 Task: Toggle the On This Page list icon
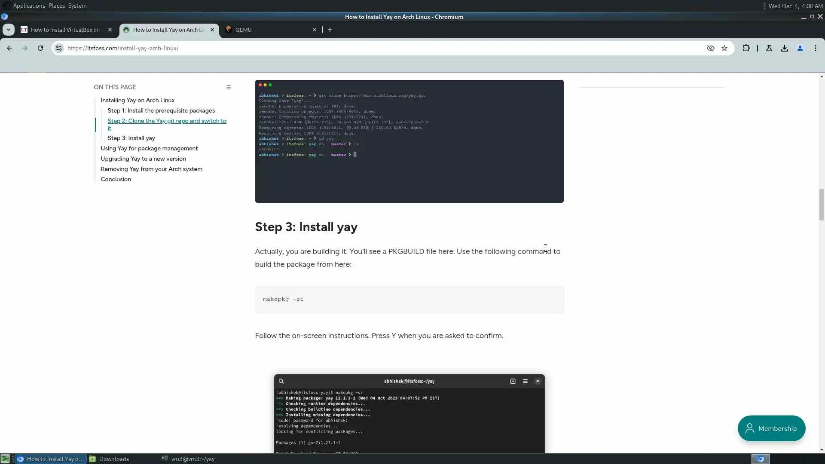[x=228, y=87]
